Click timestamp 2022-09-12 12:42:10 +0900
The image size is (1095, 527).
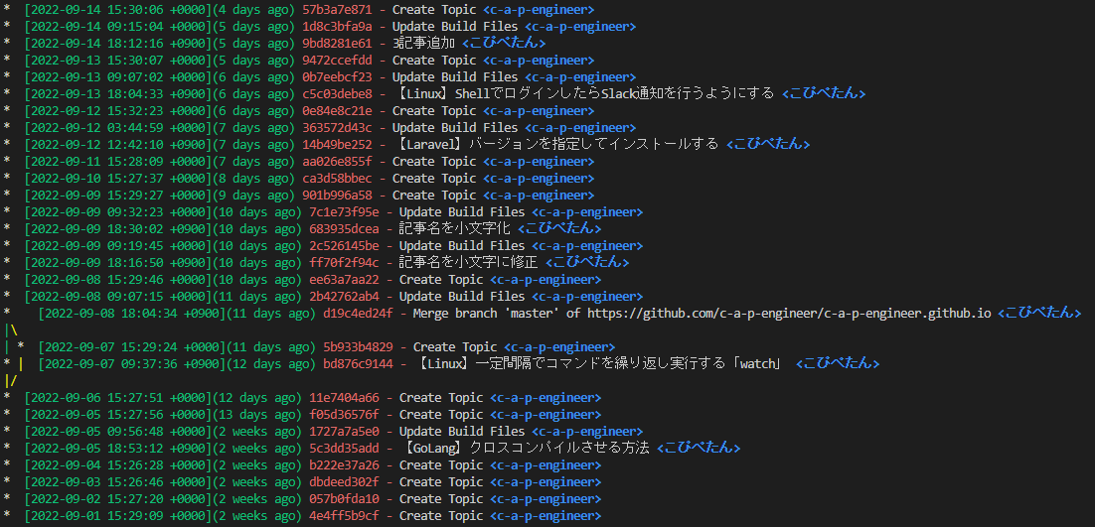[x=117, y=144]
